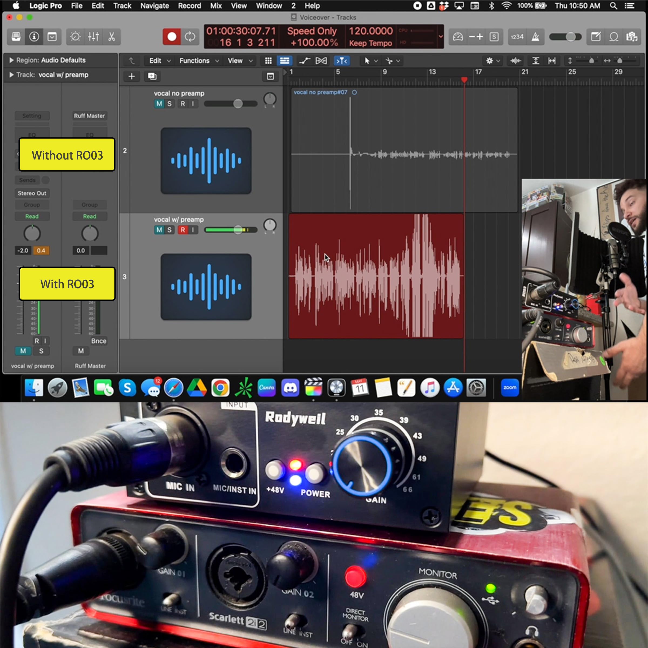Open the Edit dropdown in tracks area
This screenshot has width=648, height=648.
[x=160, y=61]
